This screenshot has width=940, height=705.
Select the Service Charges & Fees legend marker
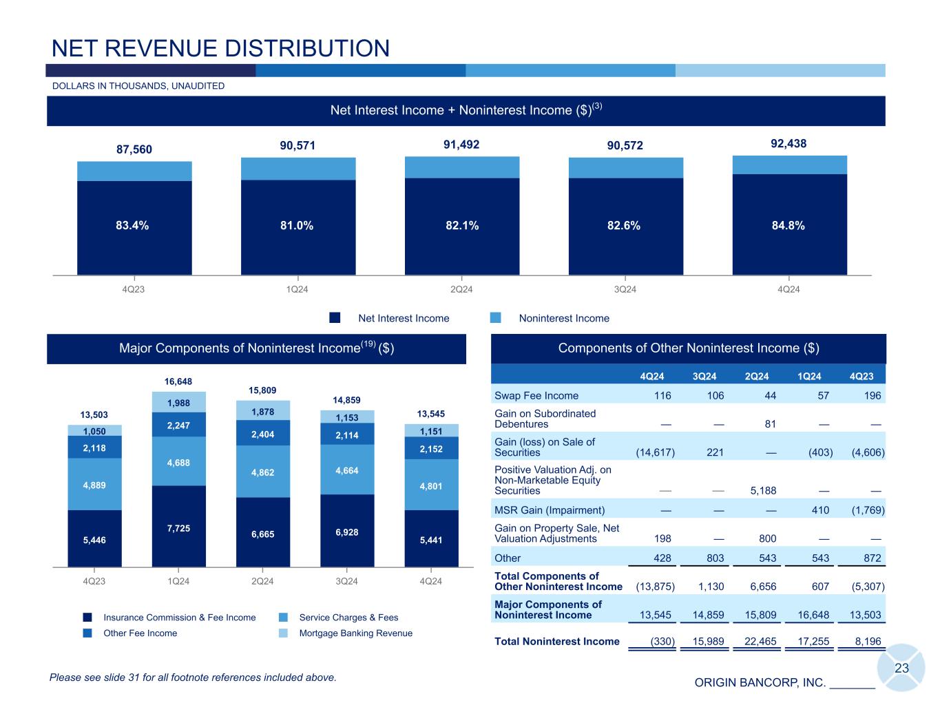[283, 617]
